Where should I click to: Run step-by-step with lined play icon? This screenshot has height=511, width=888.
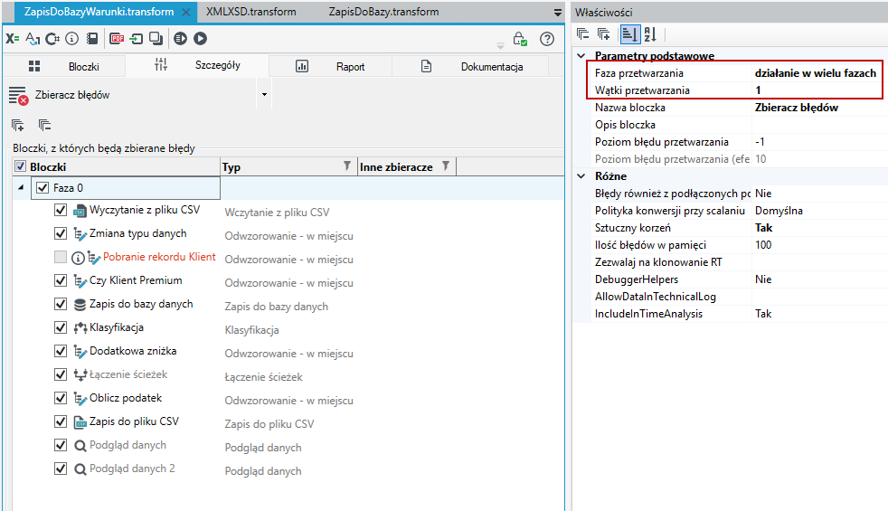point(180,39)
